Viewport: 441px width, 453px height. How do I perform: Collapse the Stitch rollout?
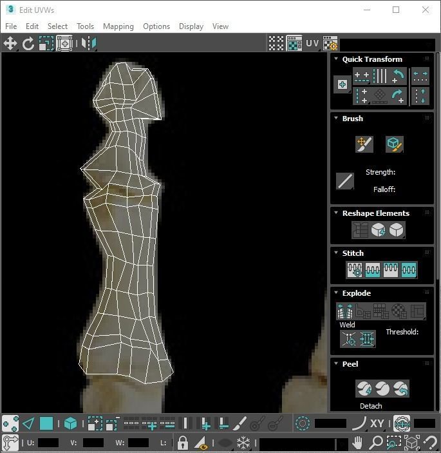click(336, 253)
